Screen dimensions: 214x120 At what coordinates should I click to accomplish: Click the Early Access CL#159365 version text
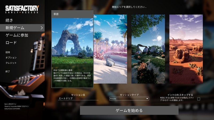coord(12,109)
